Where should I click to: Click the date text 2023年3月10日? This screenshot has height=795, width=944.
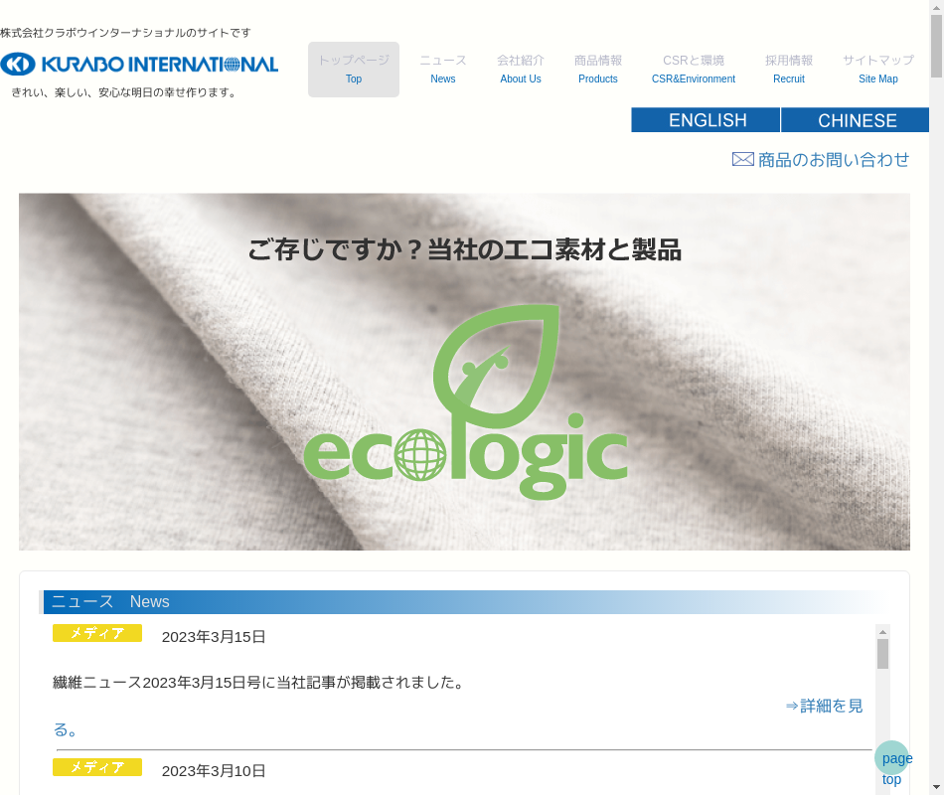point(214,771)
